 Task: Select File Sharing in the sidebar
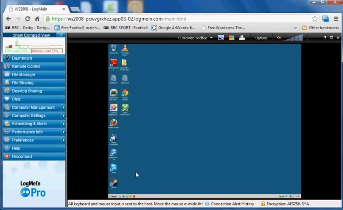pyautogui.click(x=34, y=83)
